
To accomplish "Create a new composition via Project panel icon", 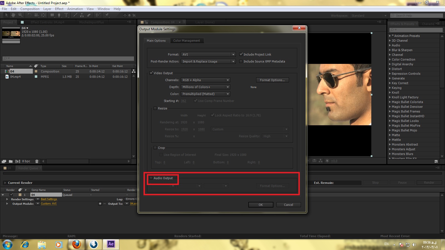I will [x=18, y=161].
